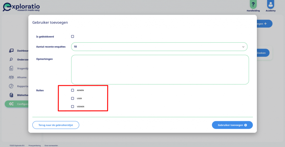Open the Privacyverklaring footer link
The width and height of the screenshot is (285, 147).
(x=35, y=146)
